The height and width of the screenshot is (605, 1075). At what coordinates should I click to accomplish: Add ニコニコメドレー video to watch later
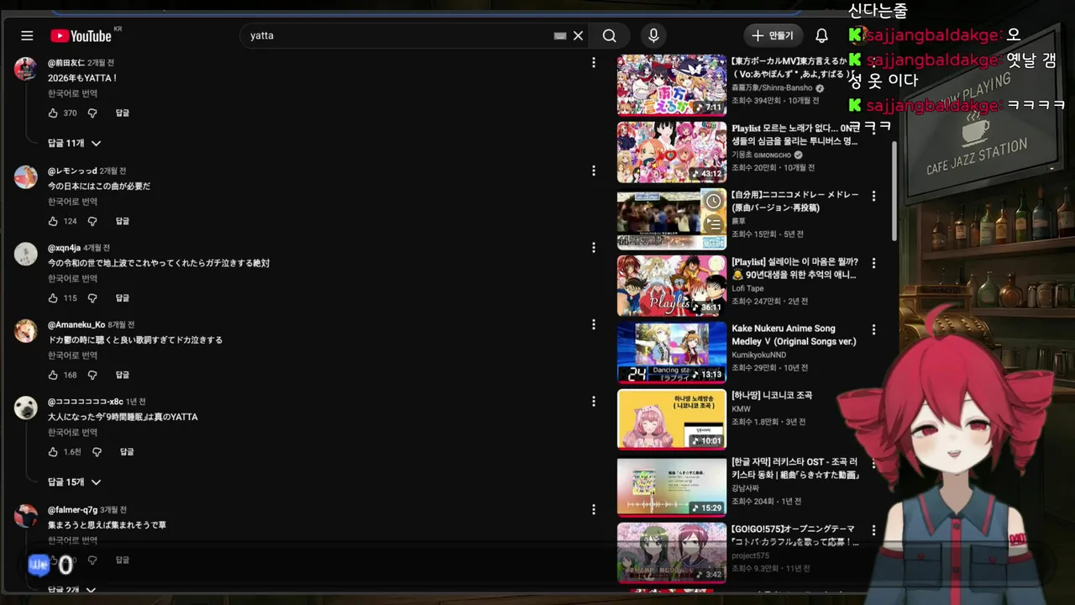[x=713, y=201]
